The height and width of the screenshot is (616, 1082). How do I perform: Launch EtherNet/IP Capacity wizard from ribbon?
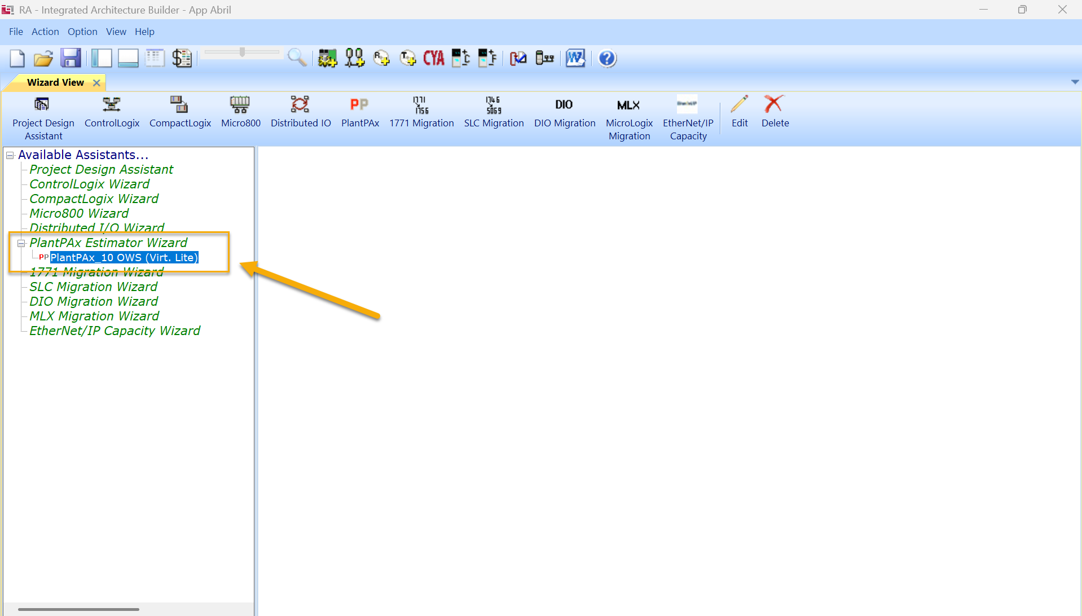688,118
